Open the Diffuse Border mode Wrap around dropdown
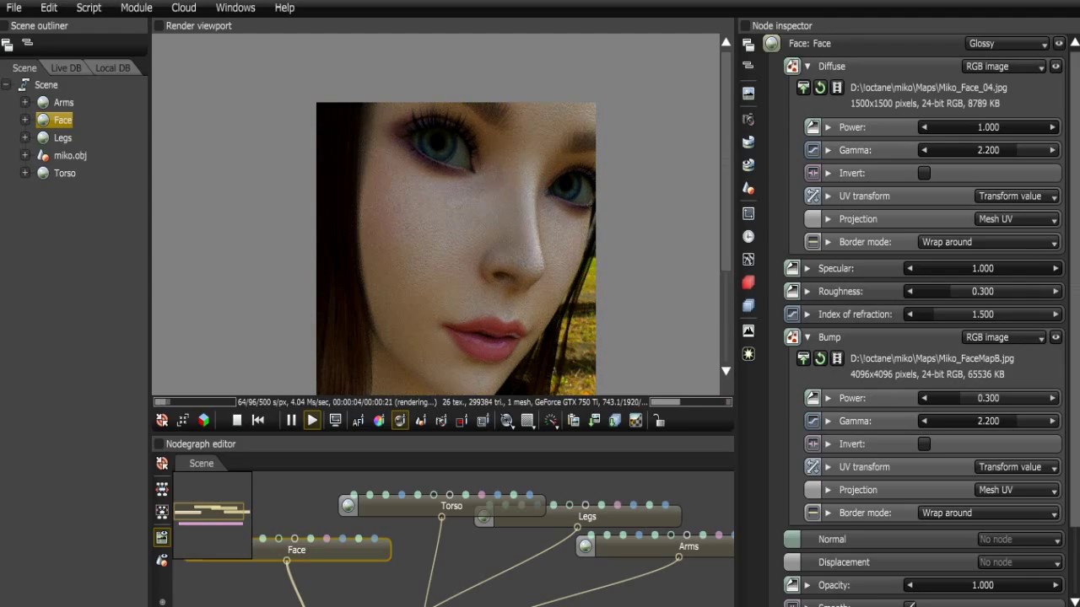Image resolution: width=1080 pixels, height=607 pixels. point(988,242)
